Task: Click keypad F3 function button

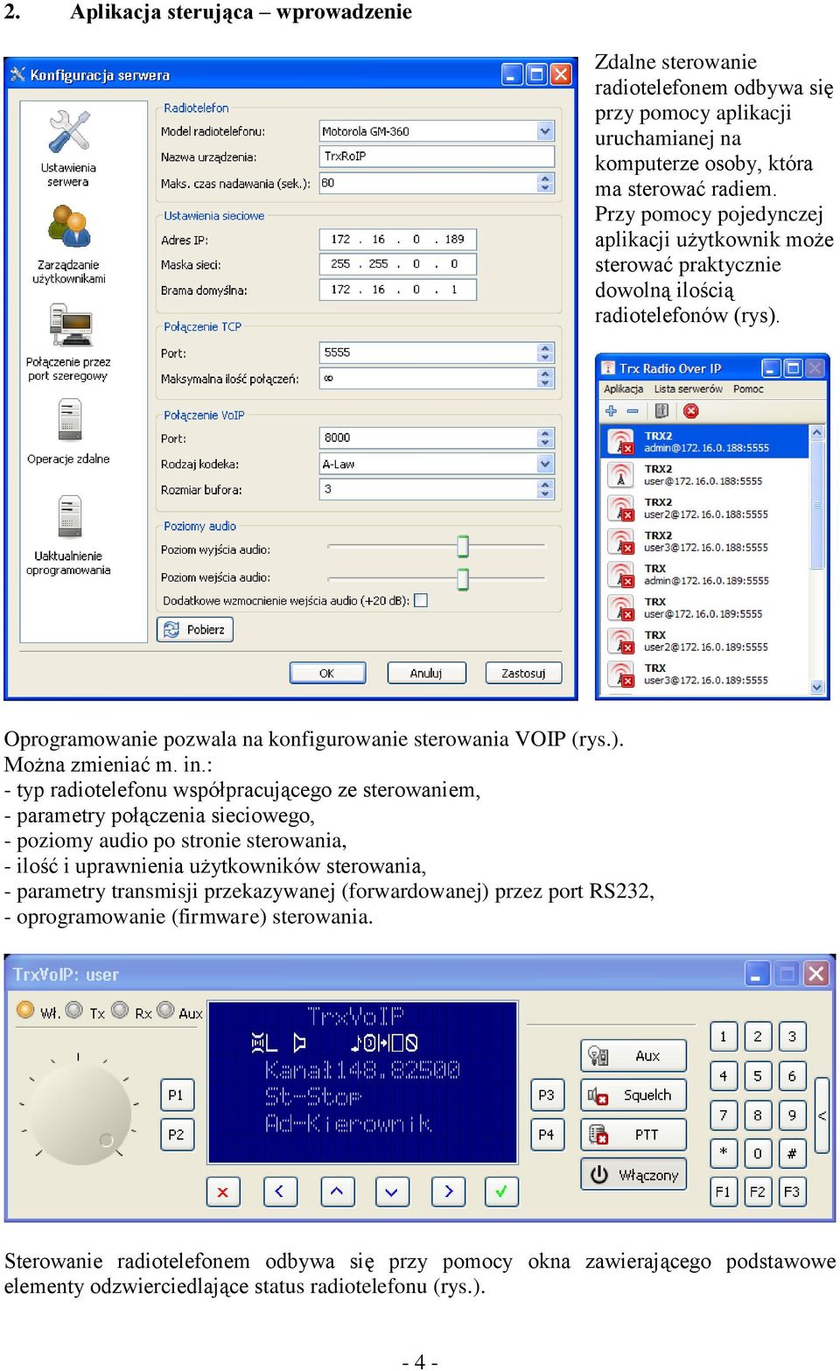Action: pos(792,1192)
